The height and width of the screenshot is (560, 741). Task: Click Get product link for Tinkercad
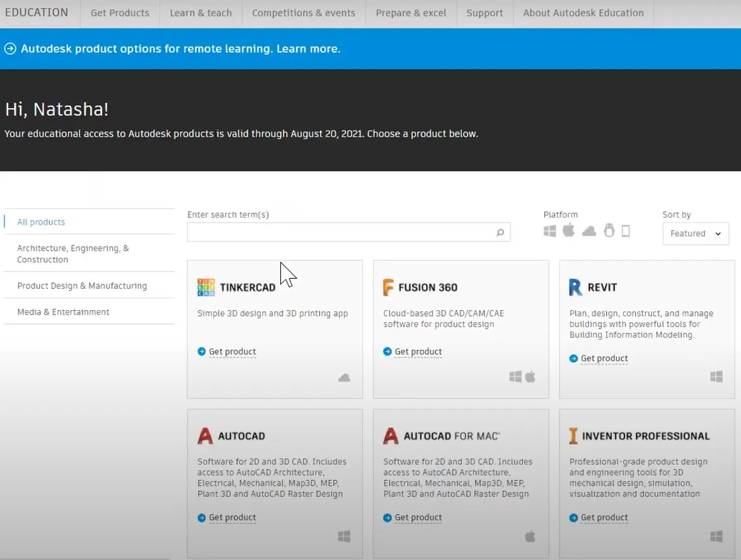click(x=232, y=352)
